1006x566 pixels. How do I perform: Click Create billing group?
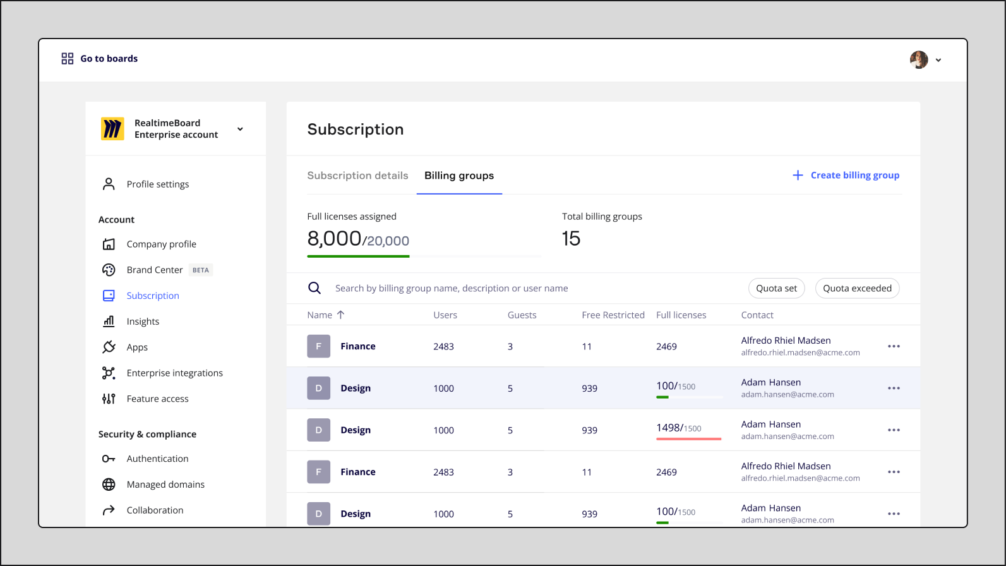(x=846, y=175)
